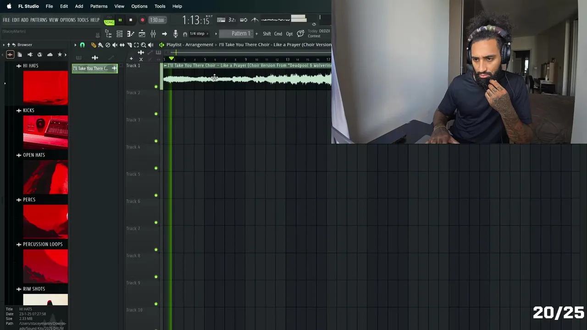Viewport: 587px width, 330px height.
Task: Select the Slice tool in playlist toolbar
Action: coord(129,45)
